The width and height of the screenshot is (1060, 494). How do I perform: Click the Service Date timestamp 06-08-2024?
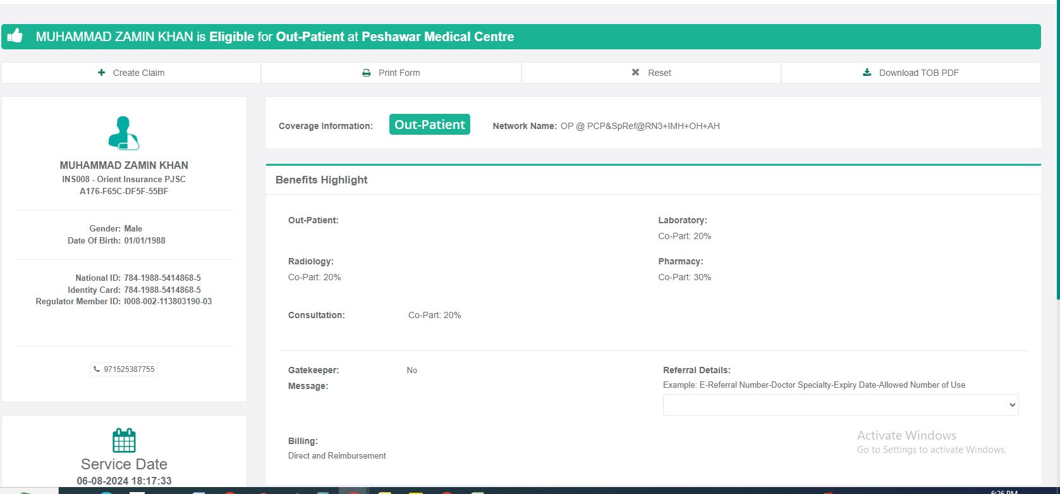pyautogui.click(x=124, y=481)
